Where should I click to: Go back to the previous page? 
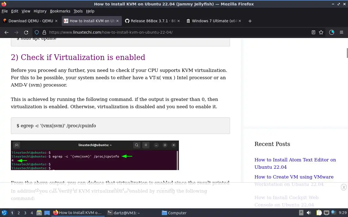tap(7, 32)
